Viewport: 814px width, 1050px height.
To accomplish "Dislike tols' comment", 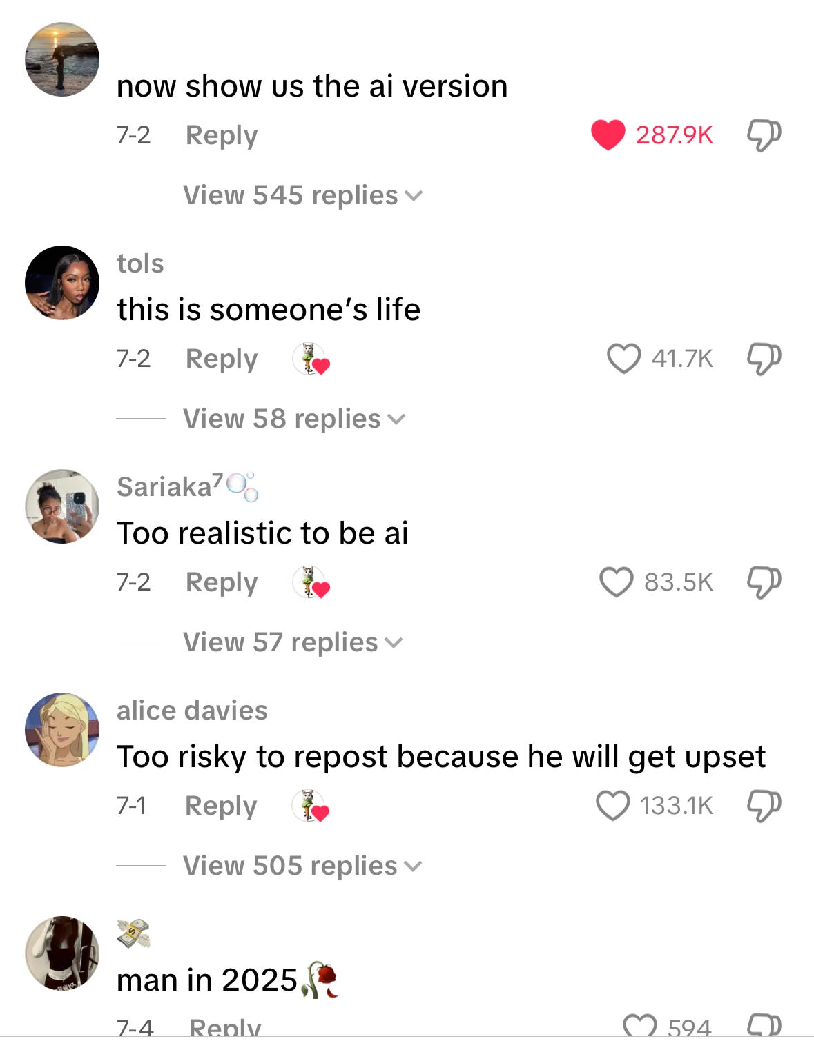I will [x=764, y=359].
